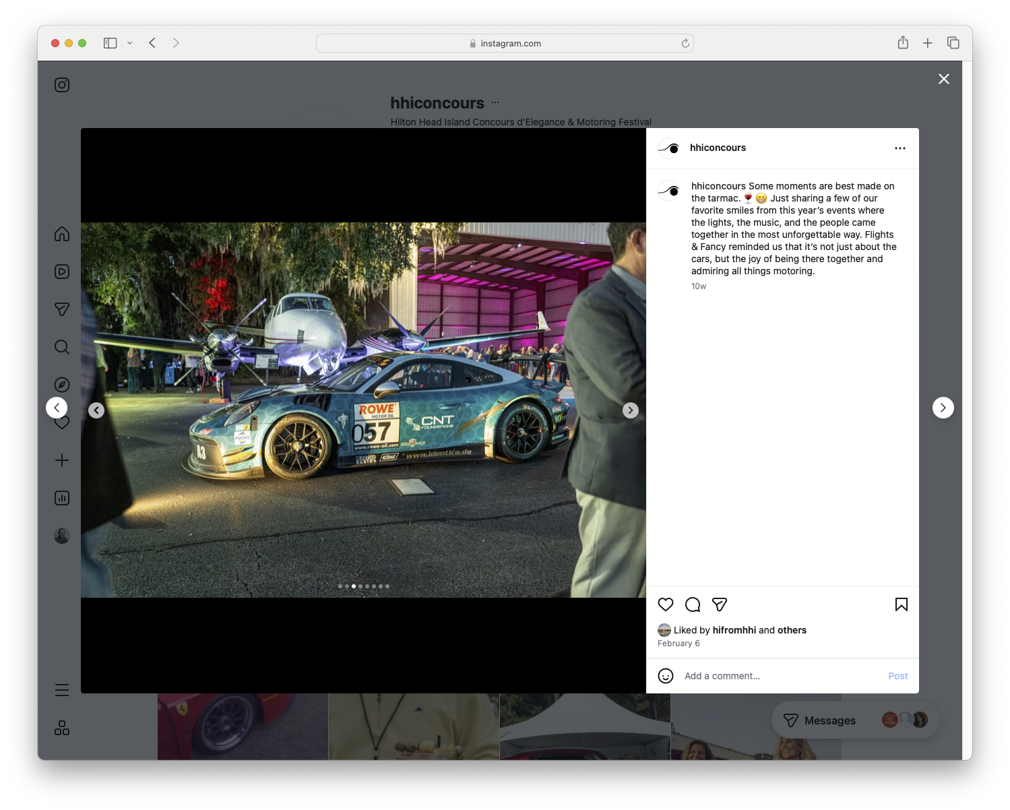The image size is (1010, 810).
Task: Click the Instagram glyph logo at top left
Action: pos(61,84)
